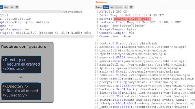Screen dimensions: 195x109
Task: Click the Required configuration heading
Action: [23, 47]
